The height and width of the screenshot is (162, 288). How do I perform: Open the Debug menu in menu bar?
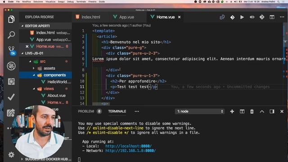click(70, 2)
